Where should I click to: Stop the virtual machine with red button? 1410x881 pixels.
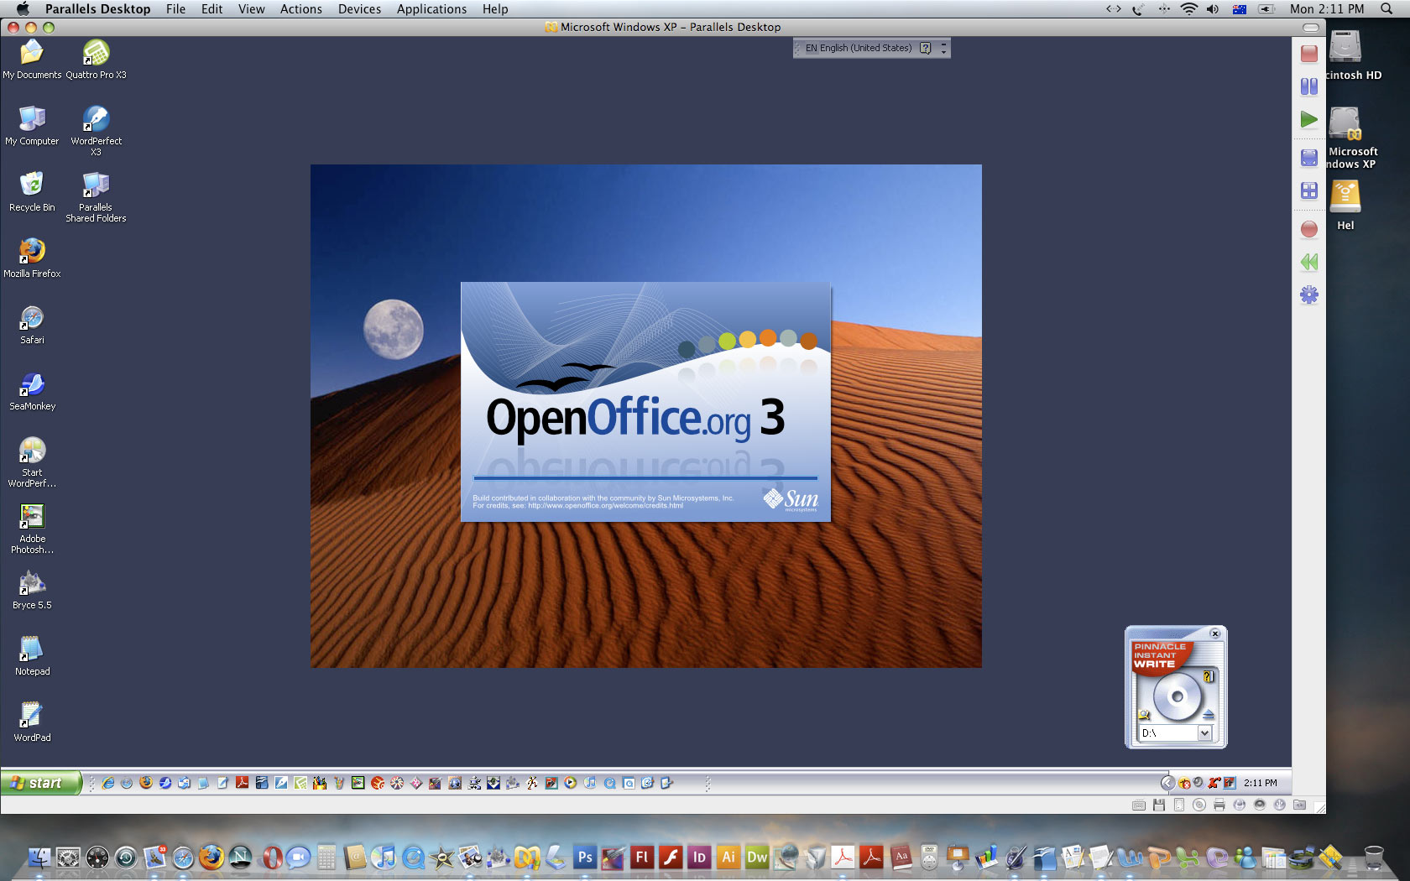click(x=1309, y=55)
